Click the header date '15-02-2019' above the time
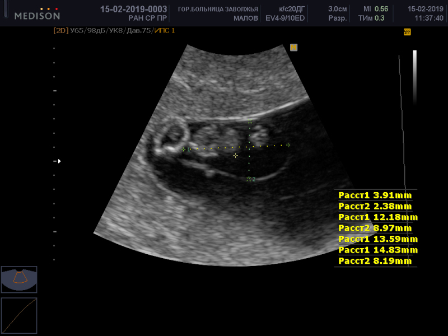This screenshot has height=336, width=448. [x=426, y=9]
